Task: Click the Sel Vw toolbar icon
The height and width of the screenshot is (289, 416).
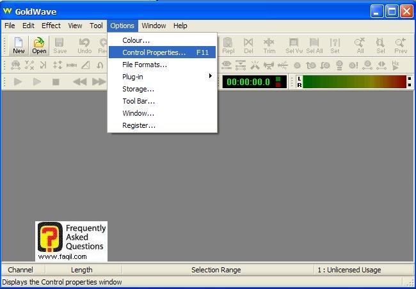Action: coord(294,45)
